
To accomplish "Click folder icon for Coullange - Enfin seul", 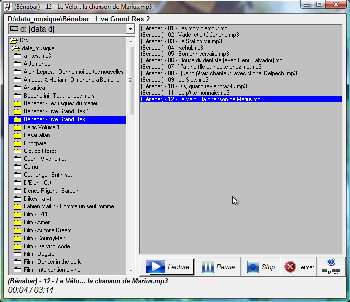I will (x=17, y=175).
